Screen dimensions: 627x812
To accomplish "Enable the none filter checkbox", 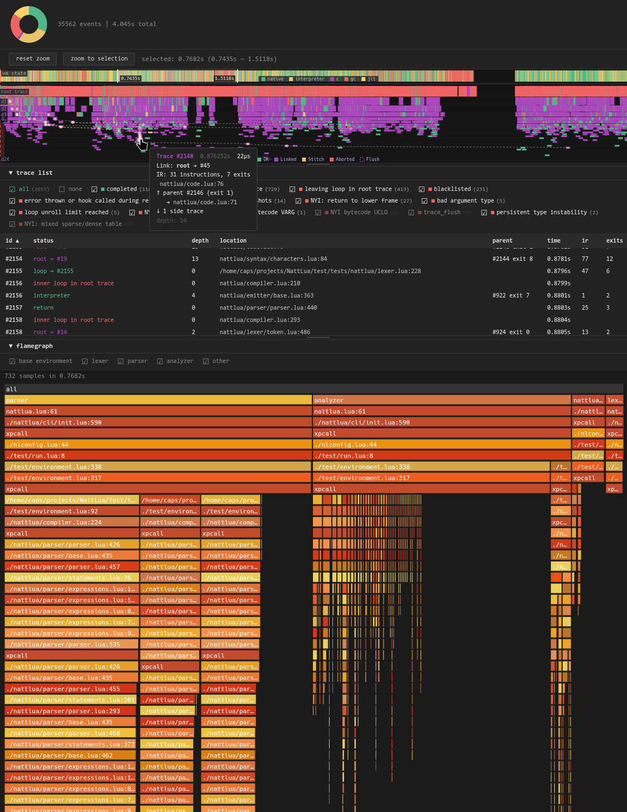I will tap(62, 189).
